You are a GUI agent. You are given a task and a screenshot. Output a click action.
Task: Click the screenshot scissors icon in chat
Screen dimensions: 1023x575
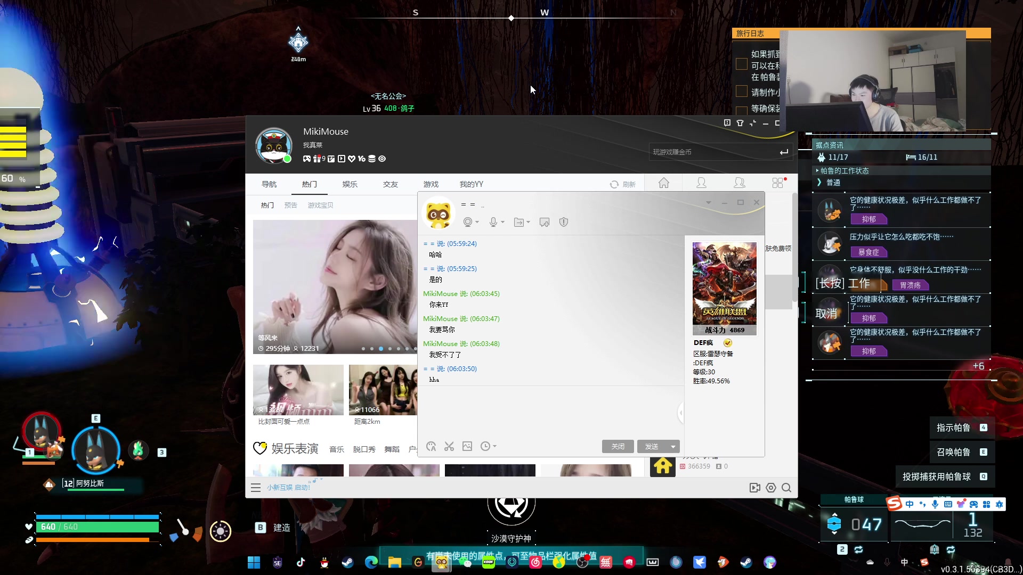tap(449, 447)
